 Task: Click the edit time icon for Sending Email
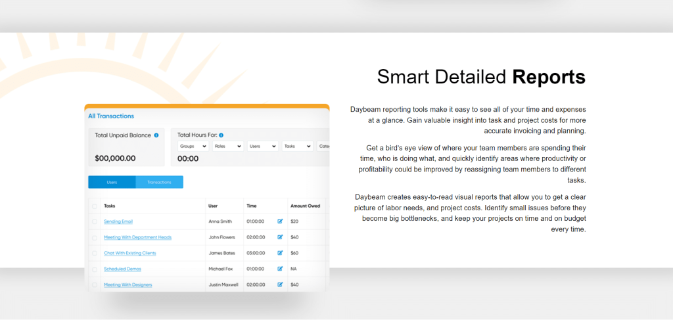[x=280, y=221]
